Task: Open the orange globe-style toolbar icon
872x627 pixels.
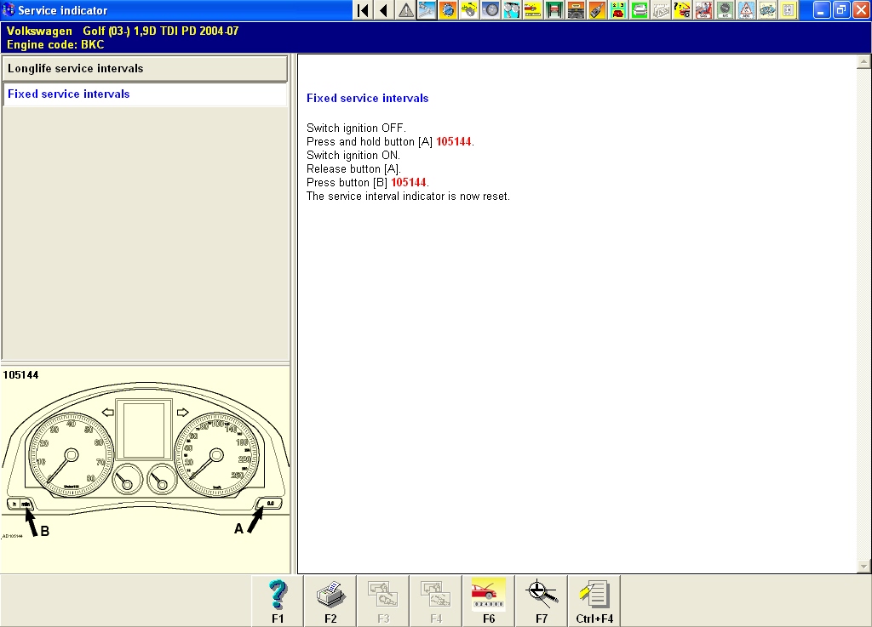Action: tap(448, 10)
